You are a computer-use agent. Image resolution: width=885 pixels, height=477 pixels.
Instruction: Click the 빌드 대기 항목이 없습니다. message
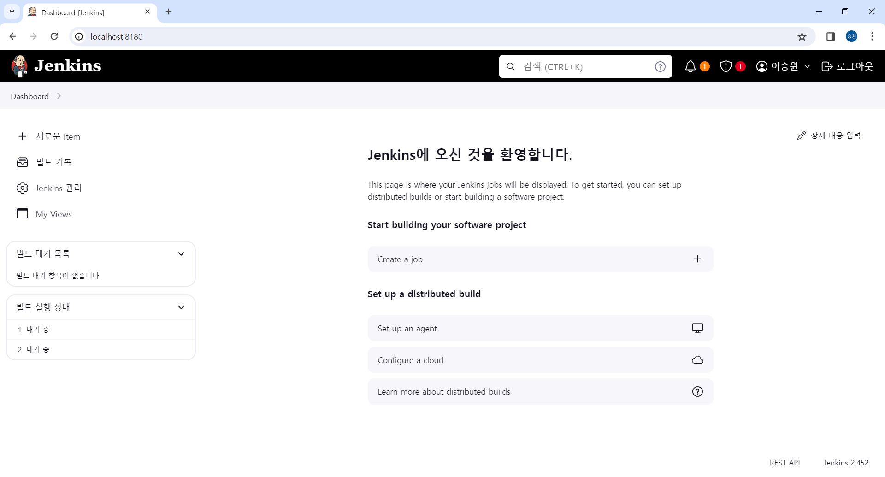pyautogui.click(x=59, y=276)
